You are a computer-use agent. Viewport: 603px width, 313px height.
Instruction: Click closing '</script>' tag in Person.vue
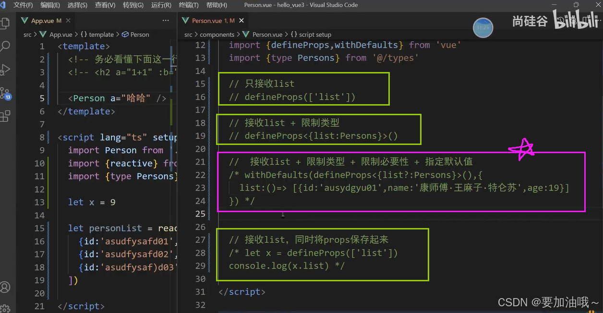[x=242, y=291]
